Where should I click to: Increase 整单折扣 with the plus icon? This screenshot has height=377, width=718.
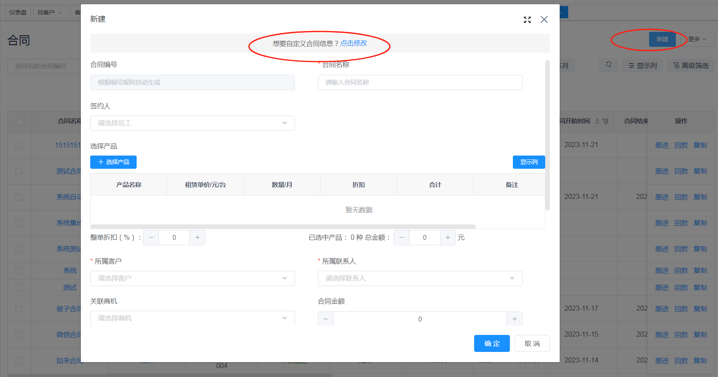(x=197, y=238)
